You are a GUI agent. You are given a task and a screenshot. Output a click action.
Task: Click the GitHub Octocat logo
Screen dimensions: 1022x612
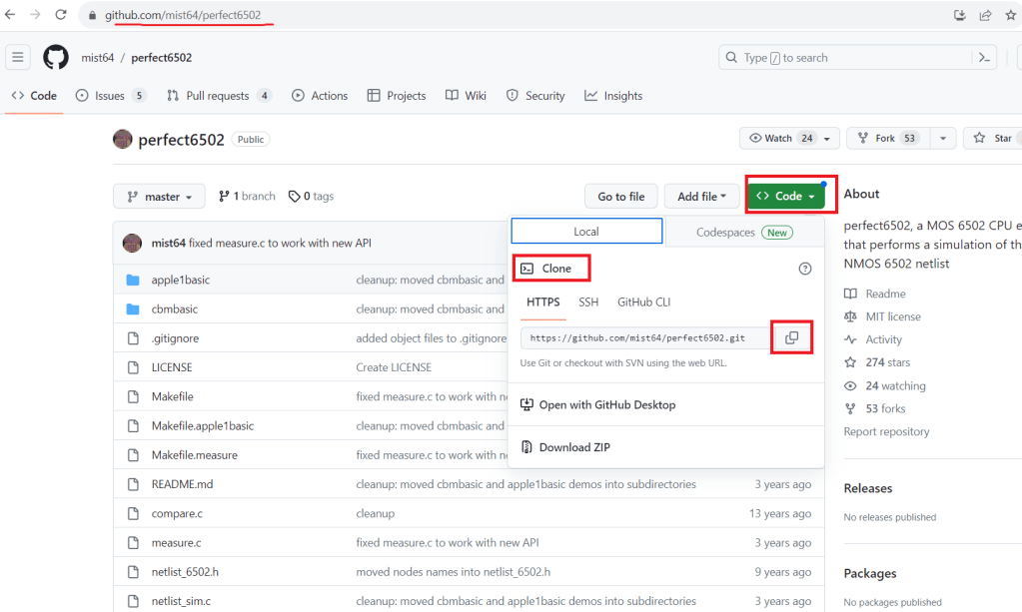tap(56, 58)
